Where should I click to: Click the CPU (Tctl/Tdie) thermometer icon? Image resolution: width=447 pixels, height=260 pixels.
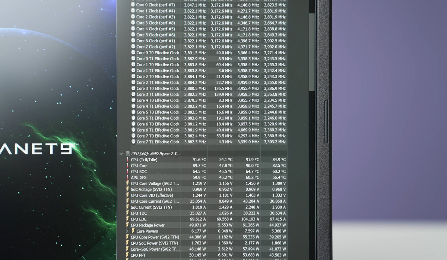pos(127,160)
